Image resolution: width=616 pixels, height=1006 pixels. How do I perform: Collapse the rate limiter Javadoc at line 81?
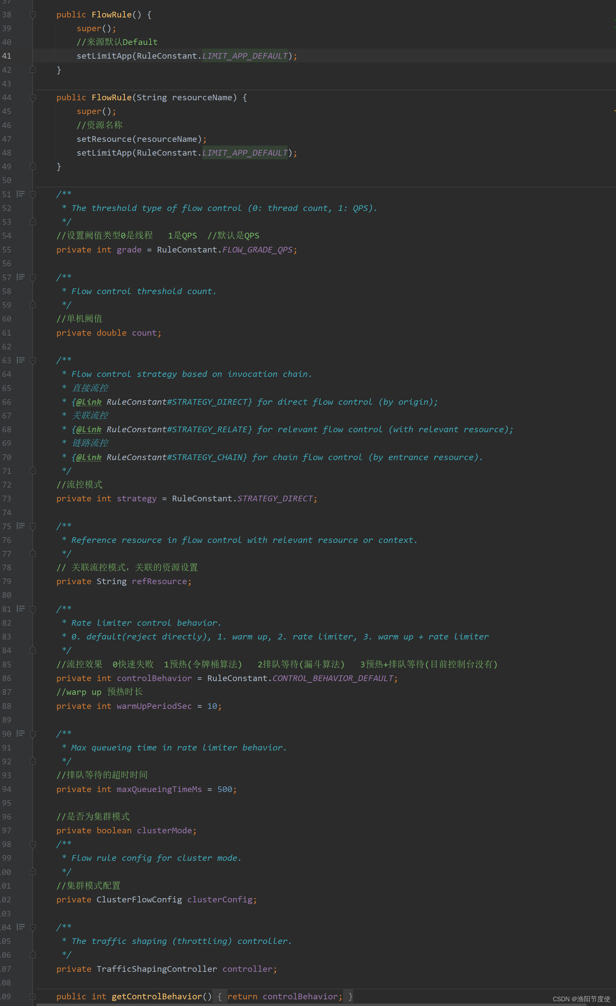(33, 609)
